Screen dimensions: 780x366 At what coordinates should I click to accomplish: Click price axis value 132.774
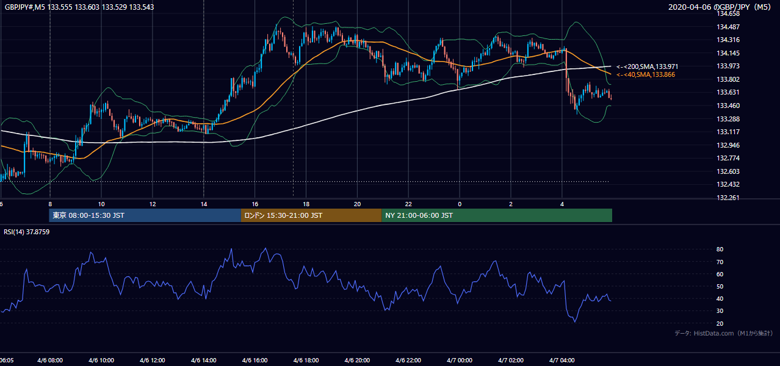point(728,158)
